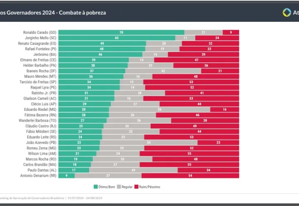
Task: Select Wilson Lima's red 55 bar segment
Action: click(189, 154)
